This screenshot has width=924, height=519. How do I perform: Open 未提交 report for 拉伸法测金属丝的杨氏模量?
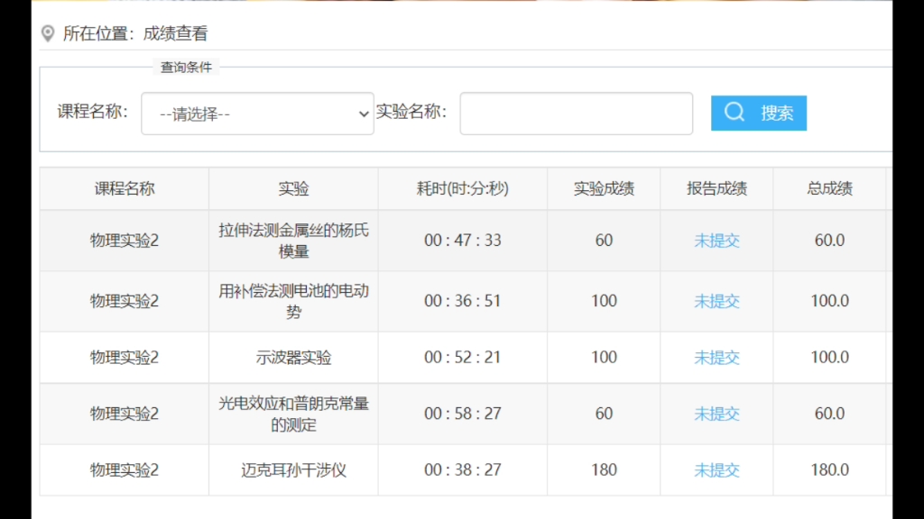pos(716,241)
